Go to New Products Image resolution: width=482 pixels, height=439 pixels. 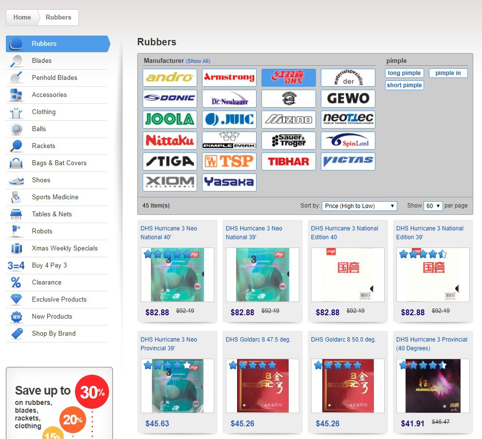pos(56,317)
